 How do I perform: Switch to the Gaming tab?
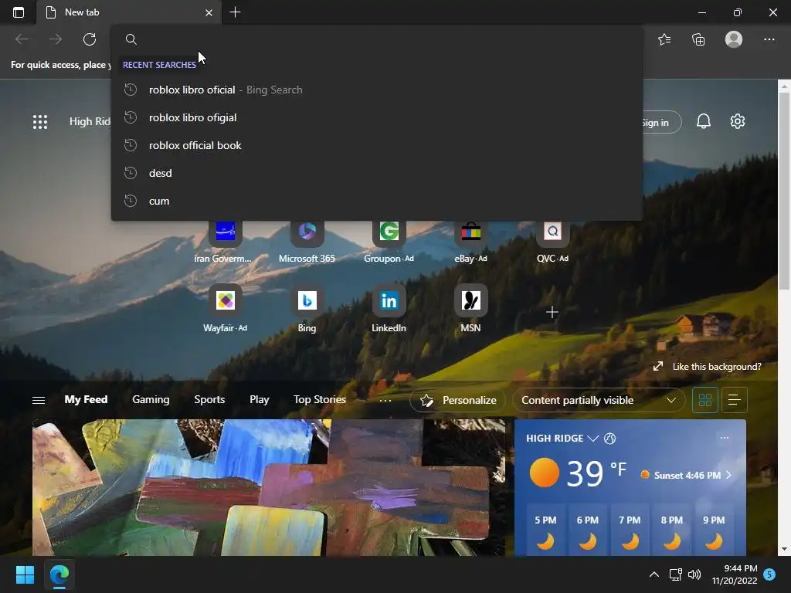pos(151,399)
